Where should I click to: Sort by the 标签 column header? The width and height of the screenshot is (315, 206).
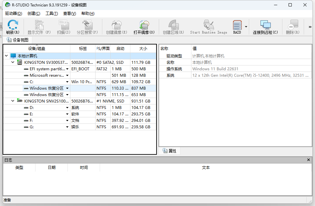(x=83, y=49)
